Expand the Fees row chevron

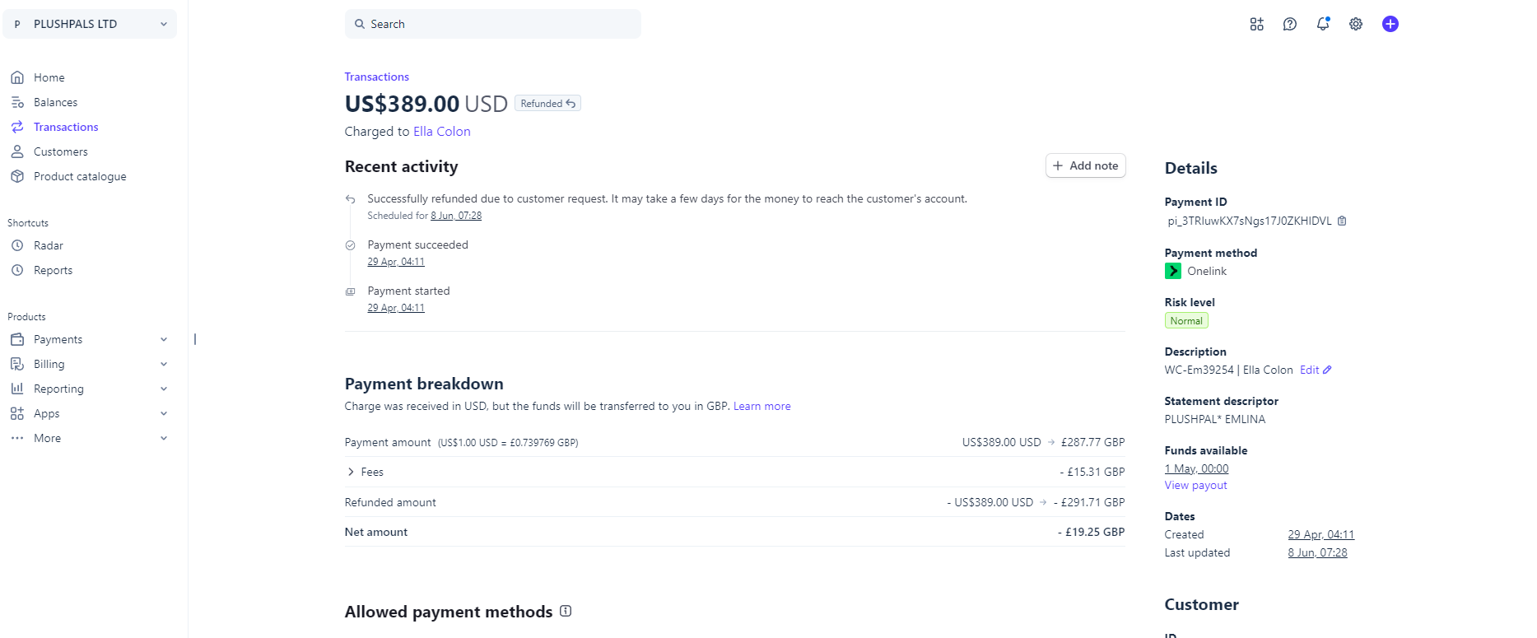pyautogui.click(x=351, y=472)
